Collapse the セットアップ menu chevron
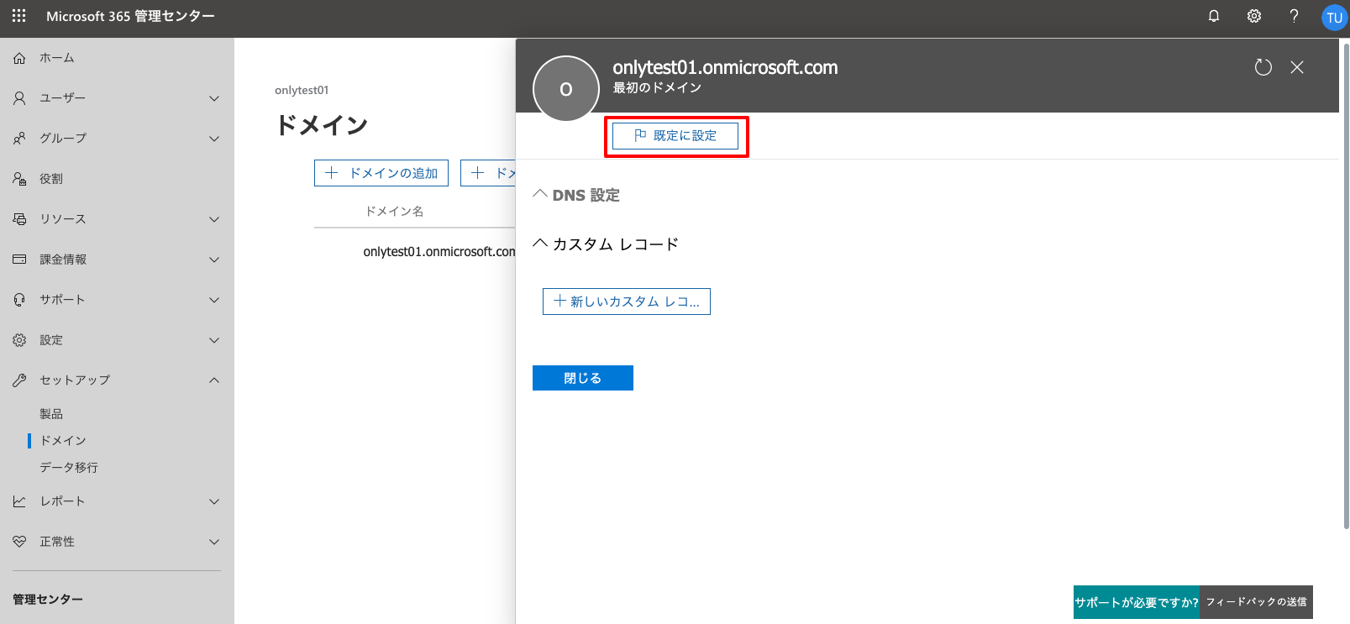The height and width of the screenshot is (624, 1350). [214, 380]
